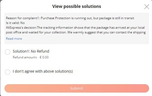
Task: Click the Submit button
Action: (77, 88)
